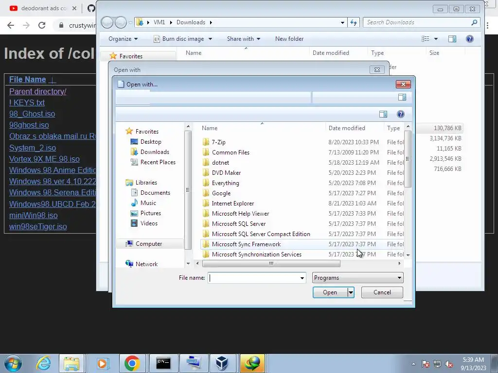Launch Internet Explorer from taskbar
Screen dimensions: 498x373
(x=43, y=363)
